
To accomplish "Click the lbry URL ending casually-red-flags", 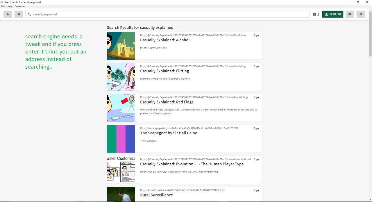I will [194, 97].
